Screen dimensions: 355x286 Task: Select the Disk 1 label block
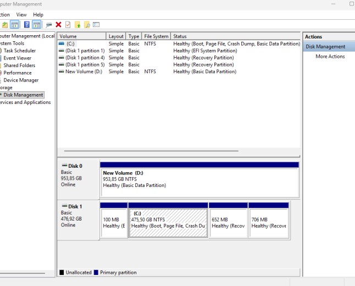(x=78, y=220)
